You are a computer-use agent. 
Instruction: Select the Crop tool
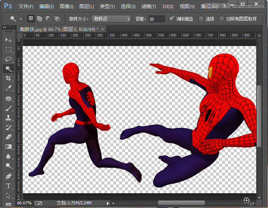8,78
